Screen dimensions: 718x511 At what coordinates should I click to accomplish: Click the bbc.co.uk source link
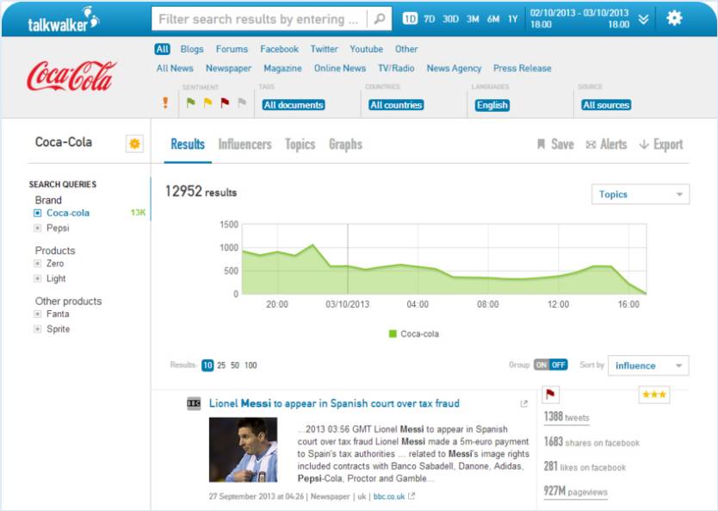(x=389, y=496)
